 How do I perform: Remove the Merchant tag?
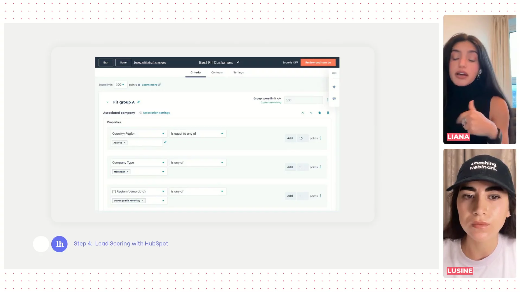coord(127,172)
